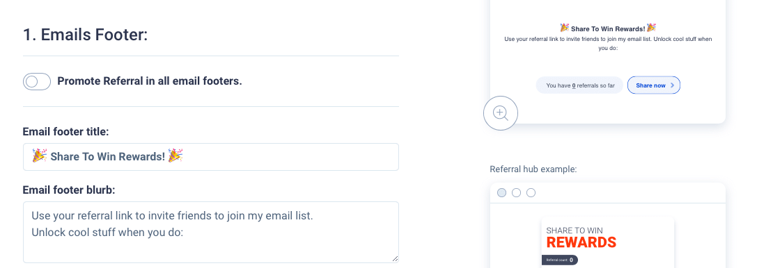Click the blurb text area's corner grip handle
The image size is (766, 268).
tap(395, 259)
